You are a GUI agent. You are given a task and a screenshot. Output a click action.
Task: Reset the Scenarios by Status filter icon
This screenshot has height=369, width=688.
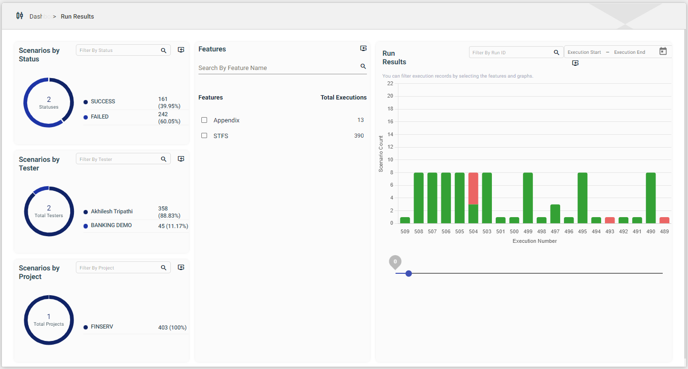pos(181,50)
